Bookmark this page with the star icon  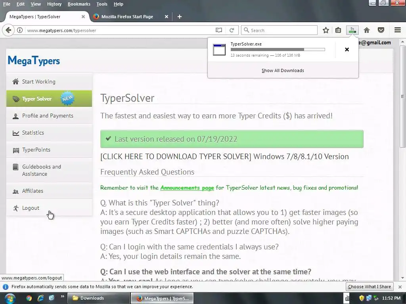[x=326, y=30]
